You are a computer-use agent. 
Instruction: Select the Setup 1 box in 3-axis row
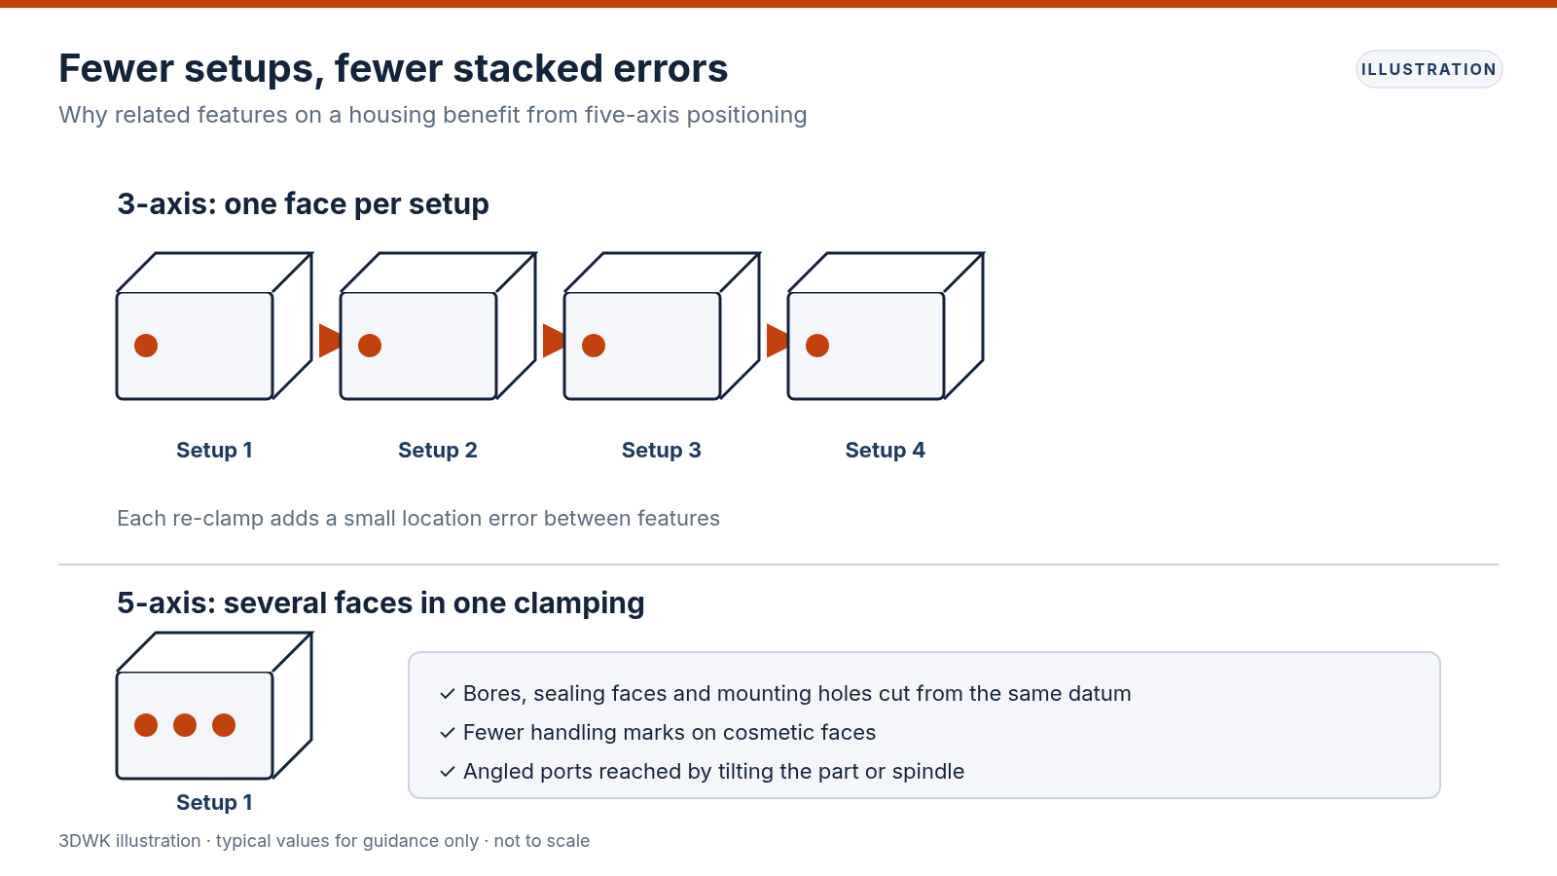pyautogui.click(x=214, y=326)
